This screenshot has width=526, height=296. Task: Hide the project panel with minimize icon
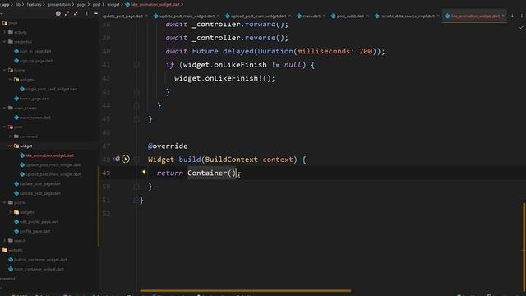pyautogui.click(x=95, y=13)
